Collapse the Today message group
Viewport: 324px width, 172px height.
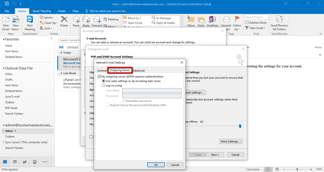(x=61, y=53)
